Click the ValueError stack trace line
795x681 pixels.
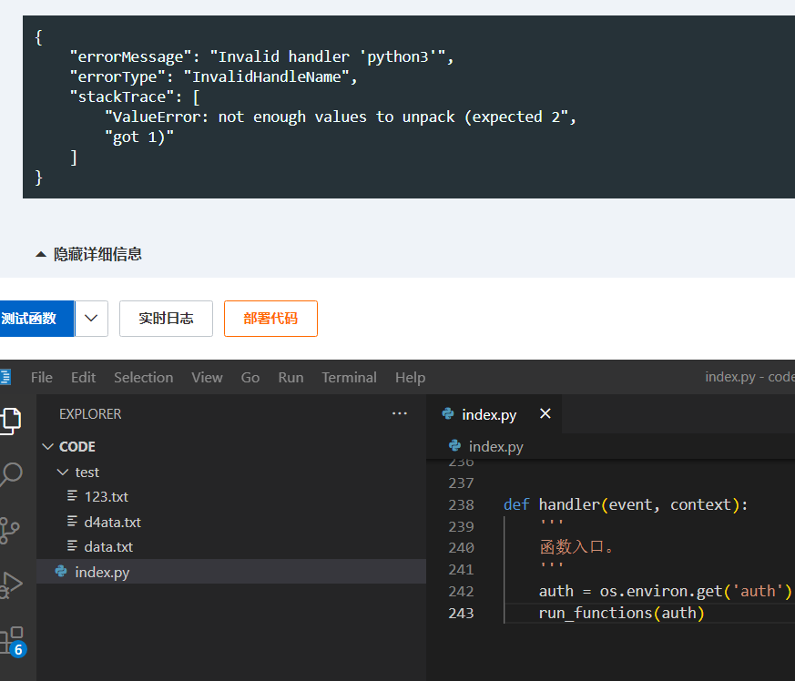click(341, 117)
